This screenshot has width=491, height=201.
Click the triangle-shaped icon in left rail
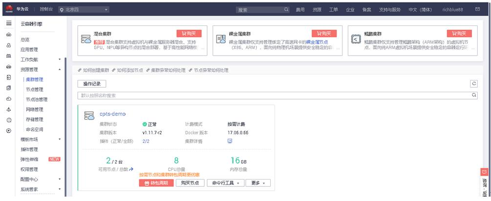pos(9,109)
